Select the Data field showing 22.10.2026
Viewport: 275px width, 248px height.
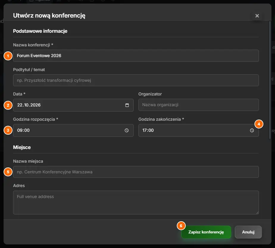[73, 105]
